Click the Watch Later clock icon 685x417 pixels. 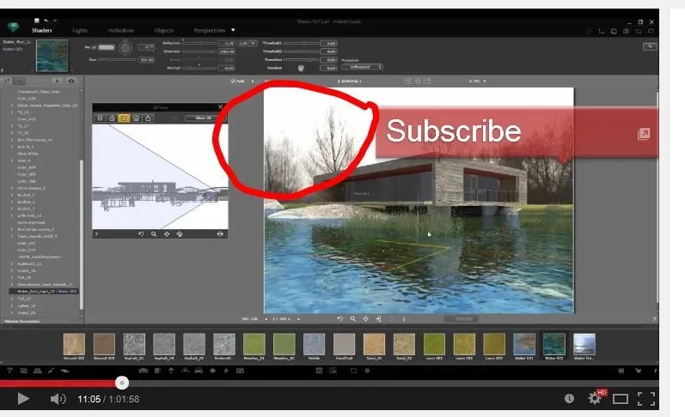coord(569,398)
